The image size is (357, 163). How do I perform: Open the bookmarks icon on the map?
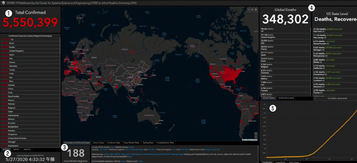click(249, 9)
